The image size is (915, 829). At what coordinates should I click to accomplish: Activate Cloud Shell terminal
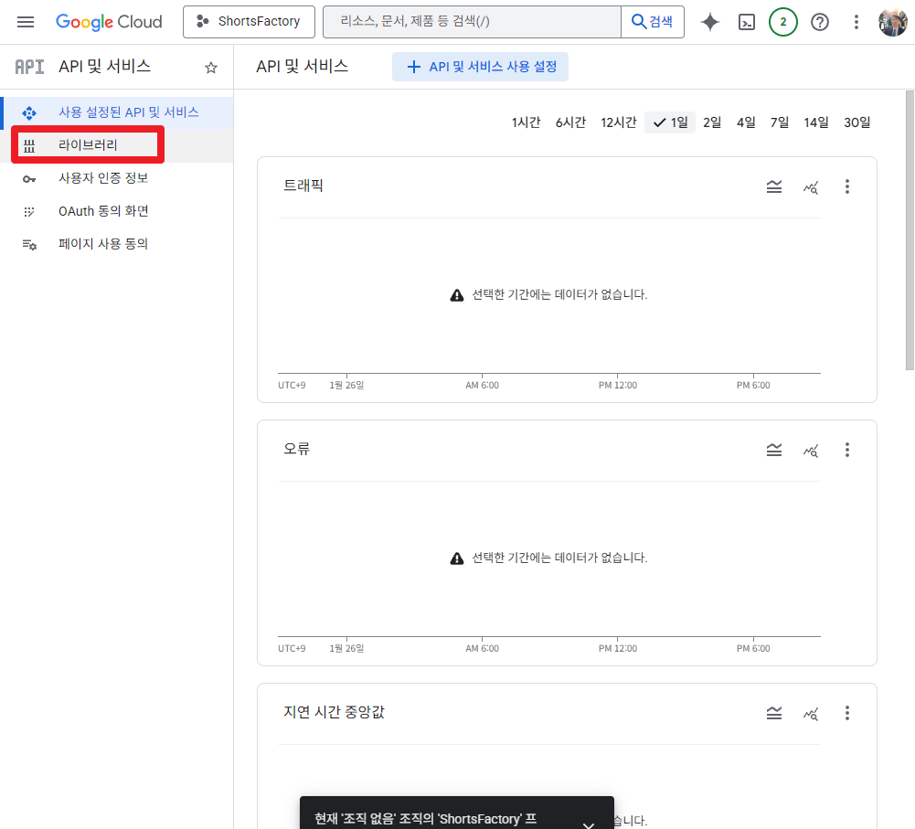click(746, 21)
